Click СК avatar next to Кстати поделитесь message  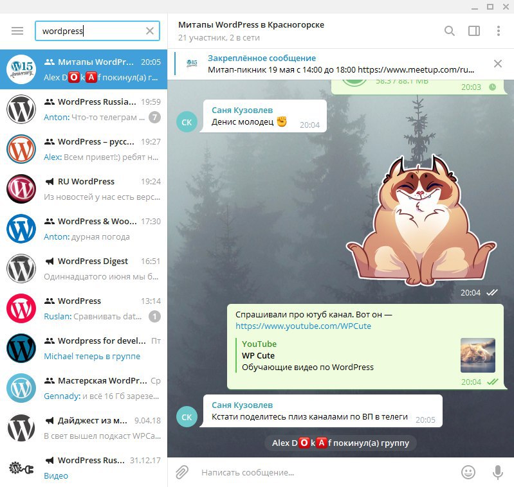point(187,417)
